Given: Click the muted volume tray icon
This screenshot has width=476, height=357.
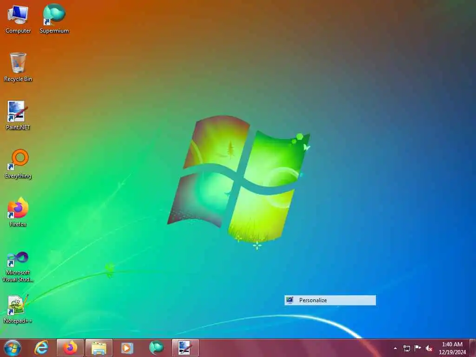Looking at the screenshot, I should [x=429, y=349].
